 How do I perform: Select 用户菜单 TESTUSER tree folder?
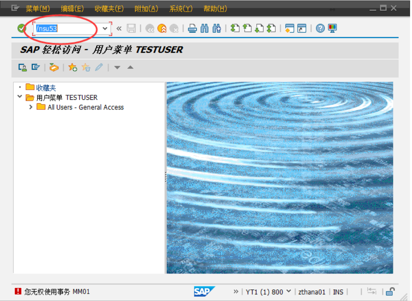(67, 97)
